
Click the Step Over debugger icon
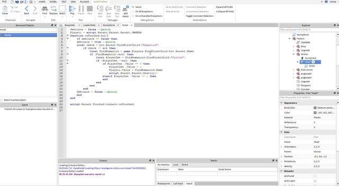click(109, 9)
